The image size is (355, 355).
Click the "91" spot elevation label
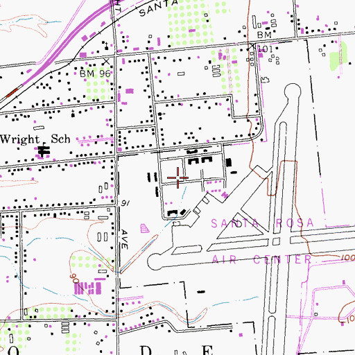tap(125, 203)
